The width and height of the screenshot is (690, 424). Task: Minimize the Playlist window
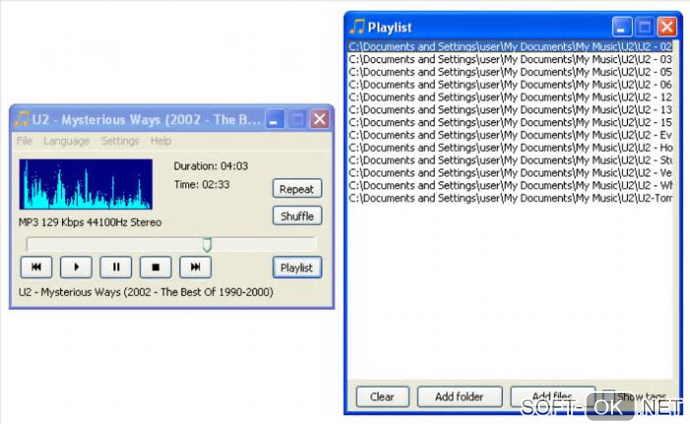pyautogui.click(x=622, y=27)
